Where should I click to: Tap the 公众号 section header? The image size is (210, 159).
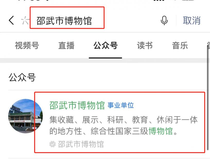pyautogui.click(x=22, y=77)
